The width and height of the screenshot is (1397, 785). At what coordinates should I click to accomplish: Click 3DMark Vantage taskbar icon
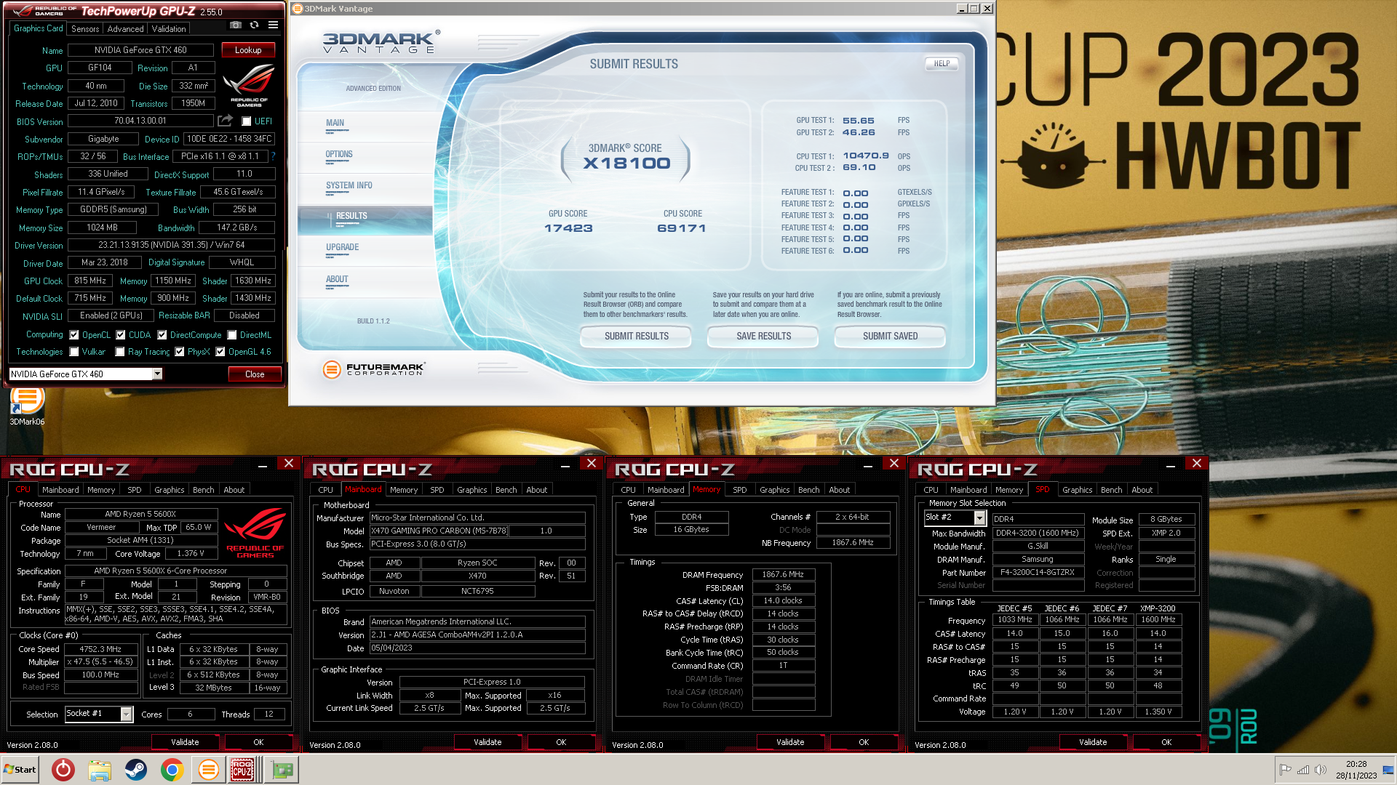[x=208, y=770]
